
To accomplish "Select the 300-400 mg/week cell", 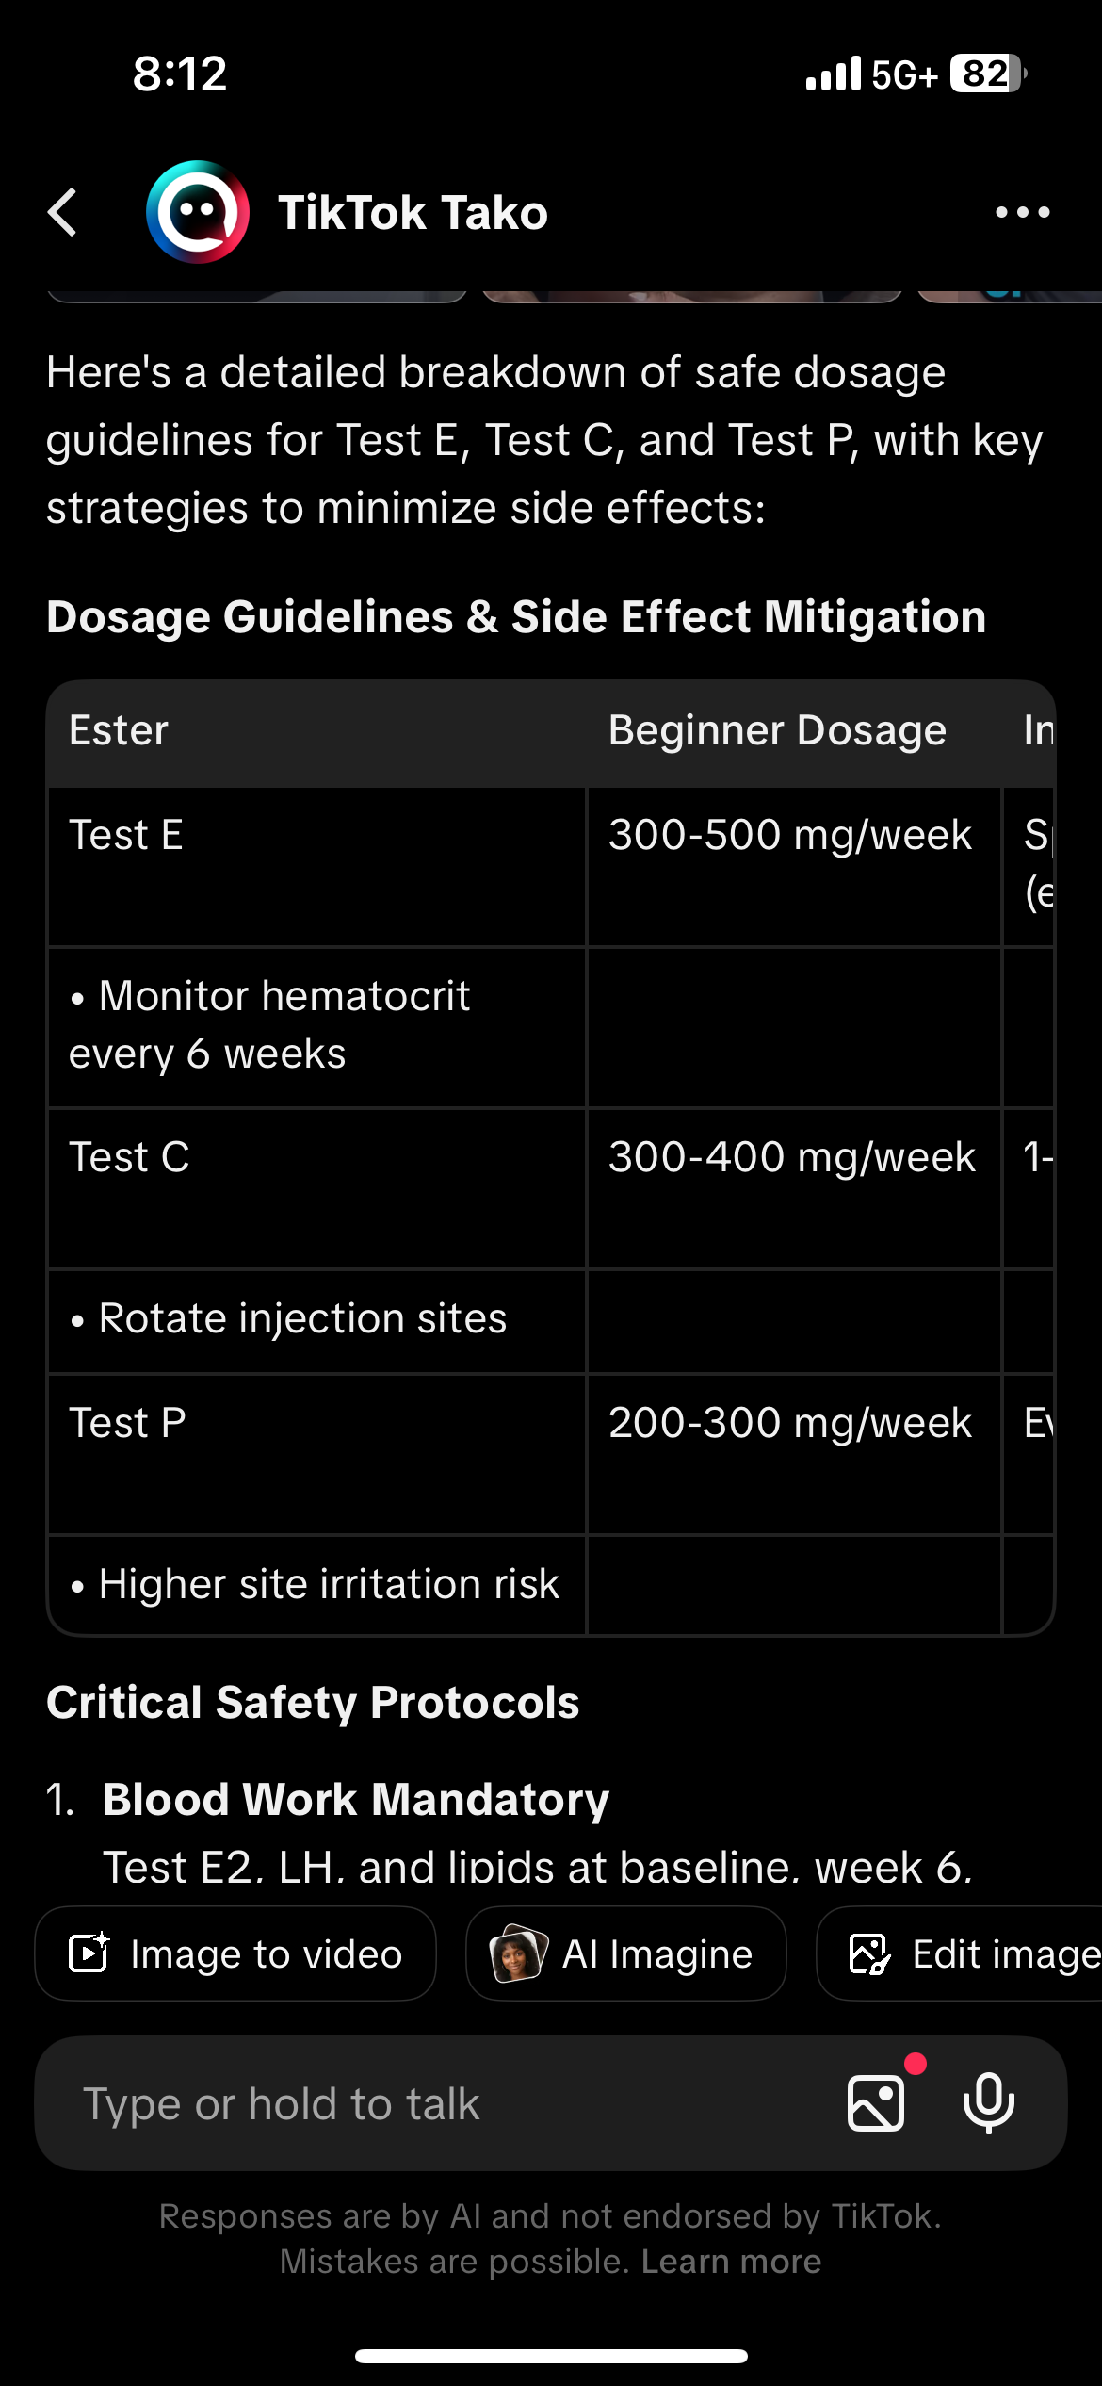I will (792, 1157).
